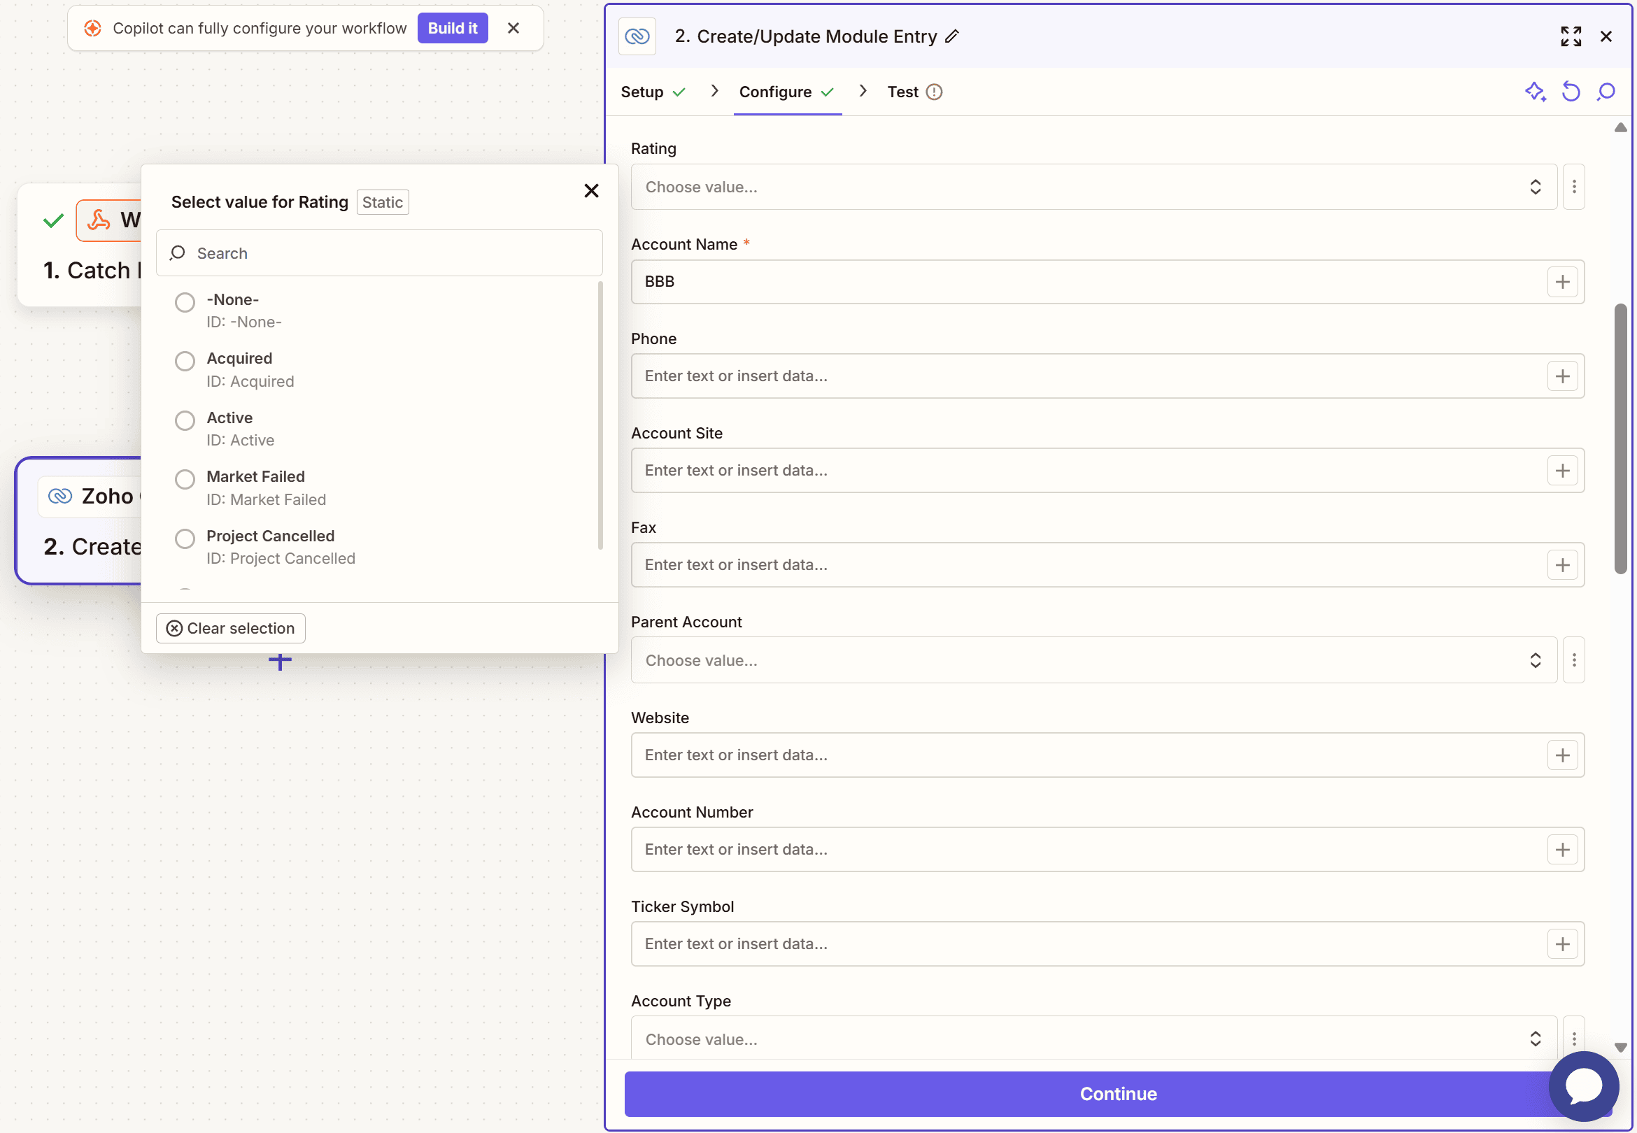Open the Rating Choose value dropdown
The height and width of the screenshot is (1133, 1637).
1093,187
